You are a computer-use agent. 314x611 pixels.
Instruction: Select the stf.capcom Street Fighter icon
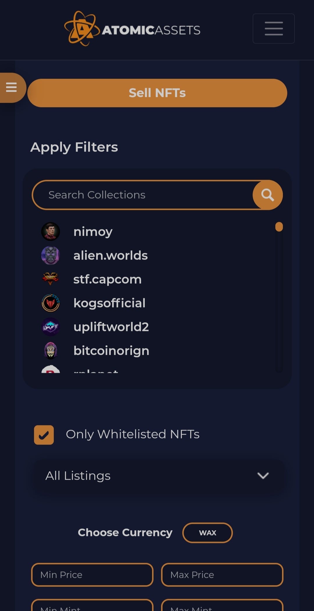pyautogui.click(x=51, y=279)
